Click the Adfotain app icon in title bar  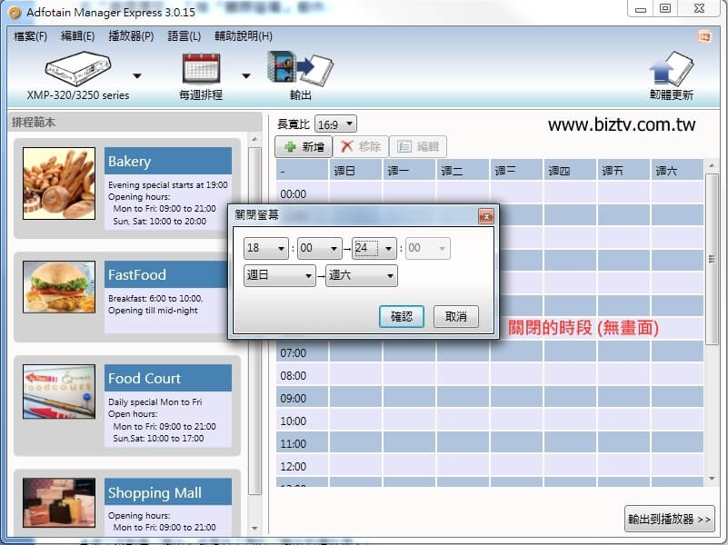[x=14, y=10]
